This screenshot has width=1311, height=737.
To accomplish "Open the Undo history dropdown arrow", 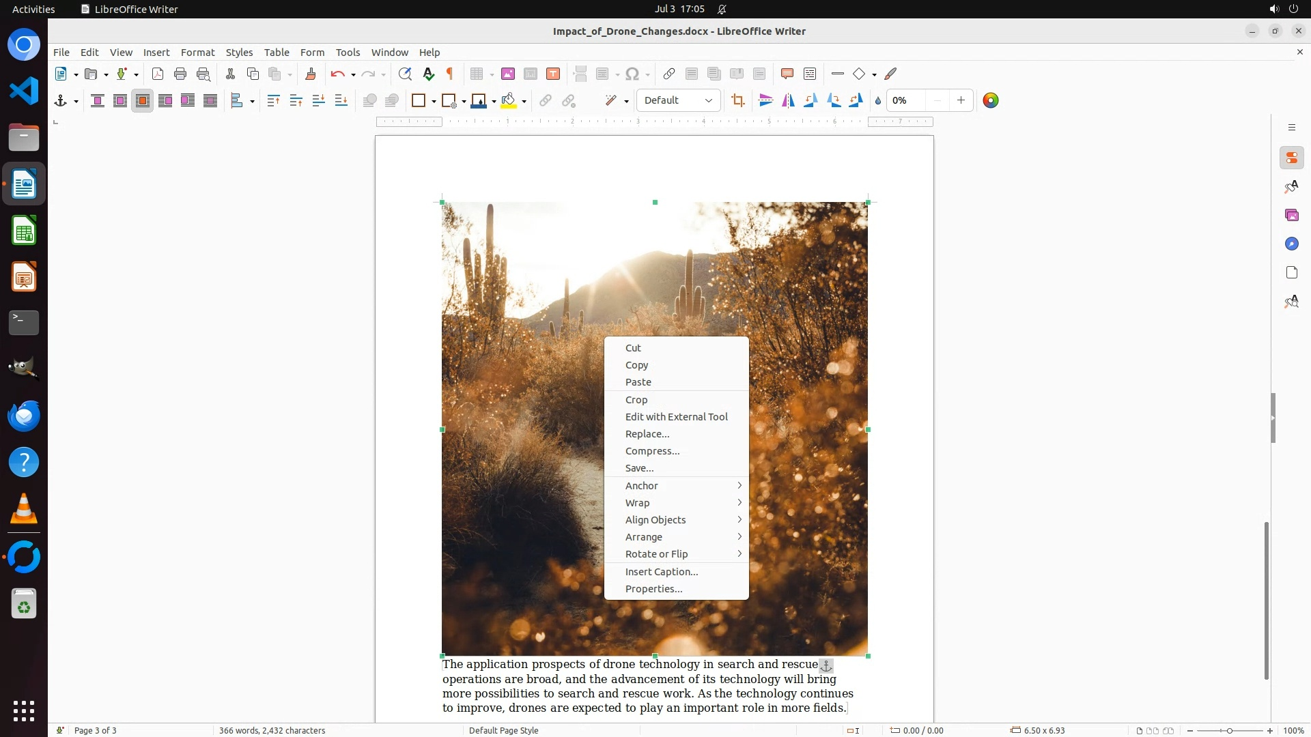I will tap(353, 74).
